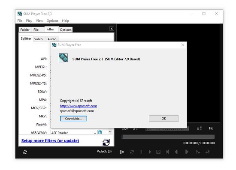
Task: Step one frame backward
Action: point(176,152)
